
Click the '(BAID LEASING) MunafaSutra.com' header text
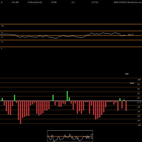tap(128, 2)
